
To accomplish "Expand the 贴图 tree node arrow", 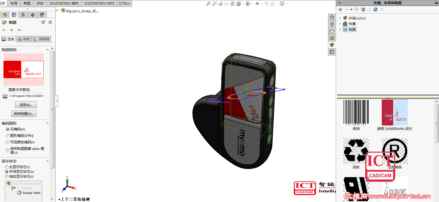I will [x=340, y=30].
